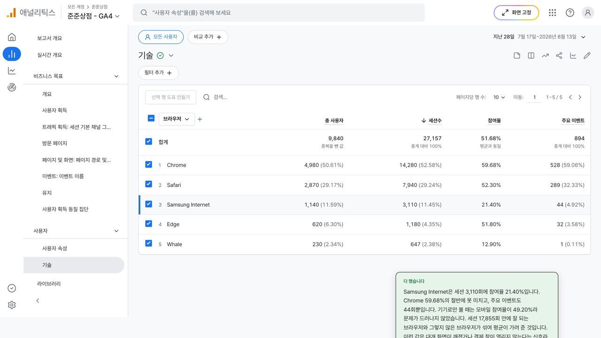The image size is (601, 338).
Task: Edit the report with pencil icon
Action: coord(587,55)
